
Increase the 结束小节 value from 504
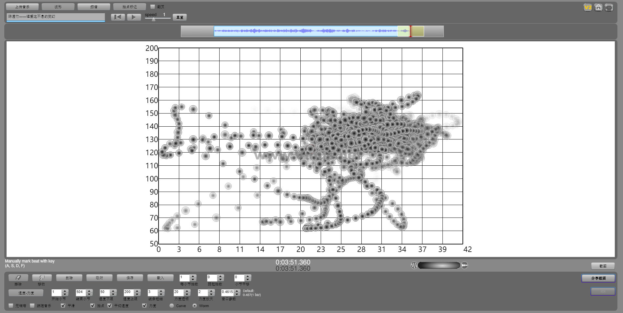pos(89,290)
